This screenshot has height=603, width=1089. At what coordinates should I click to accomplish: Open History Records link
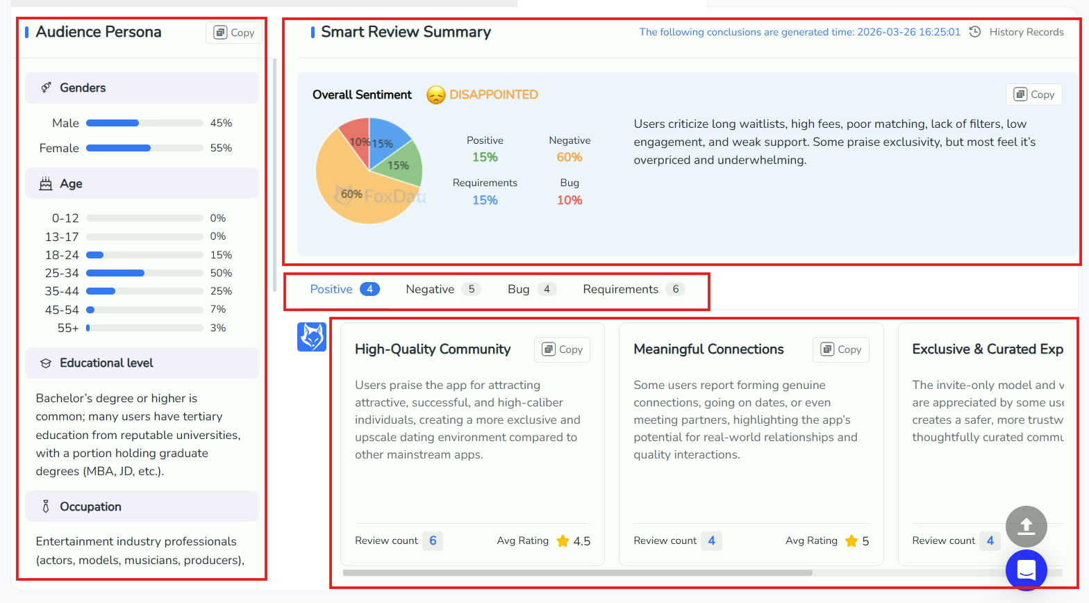[x=1026, y=32]
